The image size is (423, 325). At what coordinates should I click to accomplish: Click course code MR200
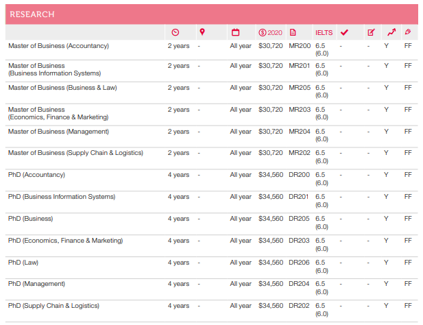[x=300, y=46]
